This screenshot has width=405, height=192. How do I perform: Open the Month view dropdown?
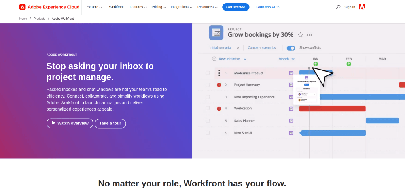coord(286,59)
